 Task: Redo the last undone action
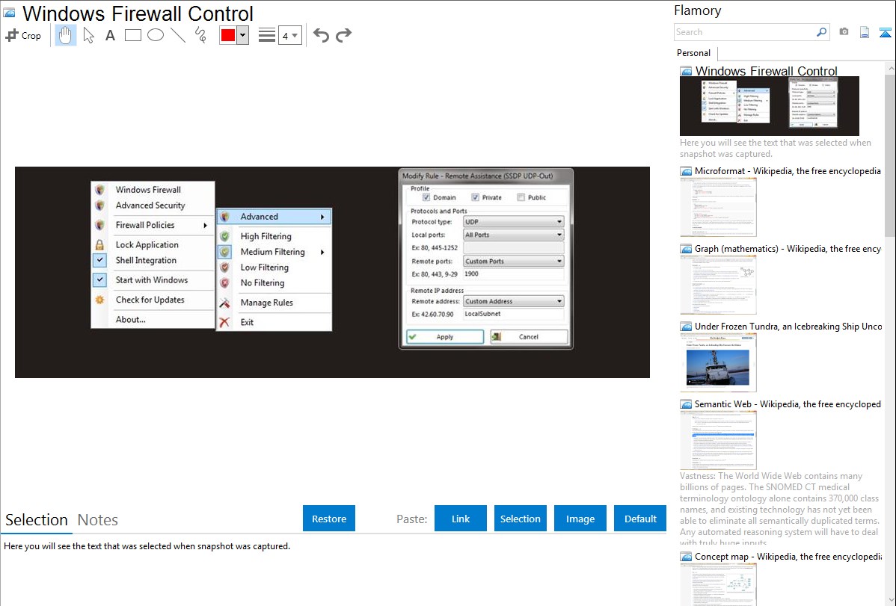point(343,35)
